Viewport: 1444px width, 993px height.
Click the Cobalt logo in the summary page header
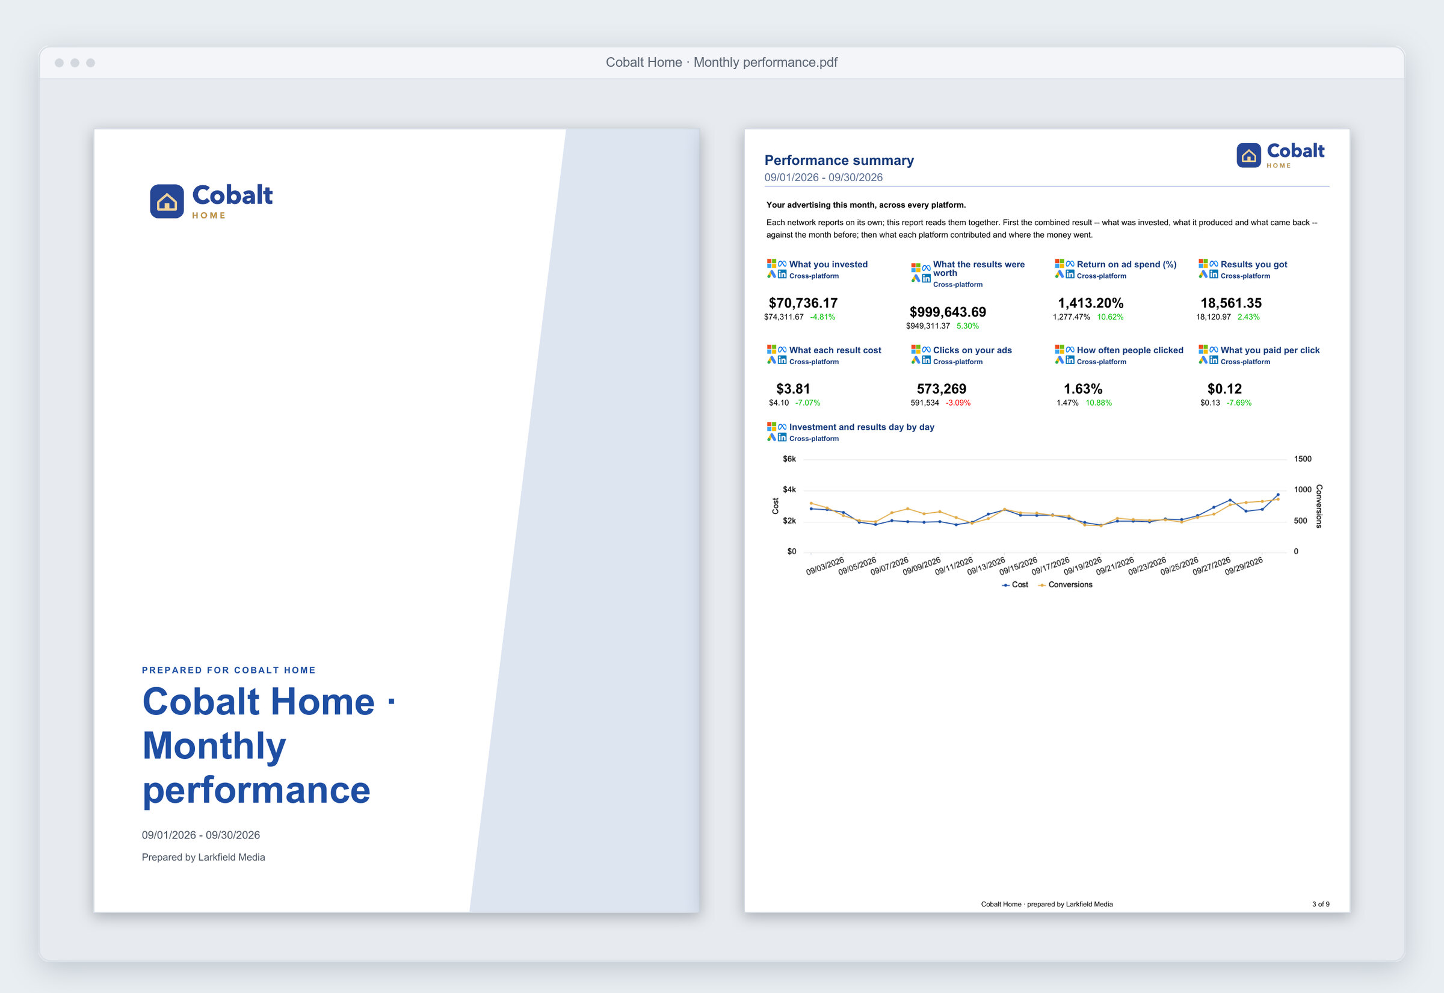(x=1280, y=155)
